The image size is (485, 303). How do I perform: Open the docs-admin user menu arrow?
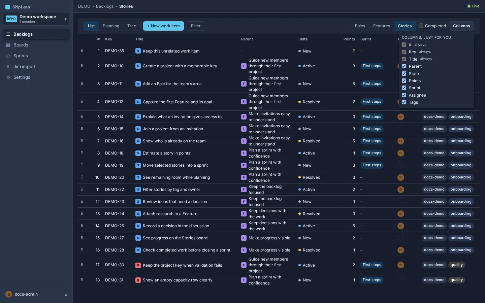click(x=66, y=295)
